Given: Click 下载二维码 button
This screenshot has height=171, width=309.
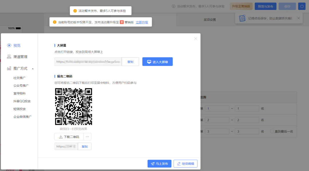Looking at the screenshot, I should tap(69, 137).
